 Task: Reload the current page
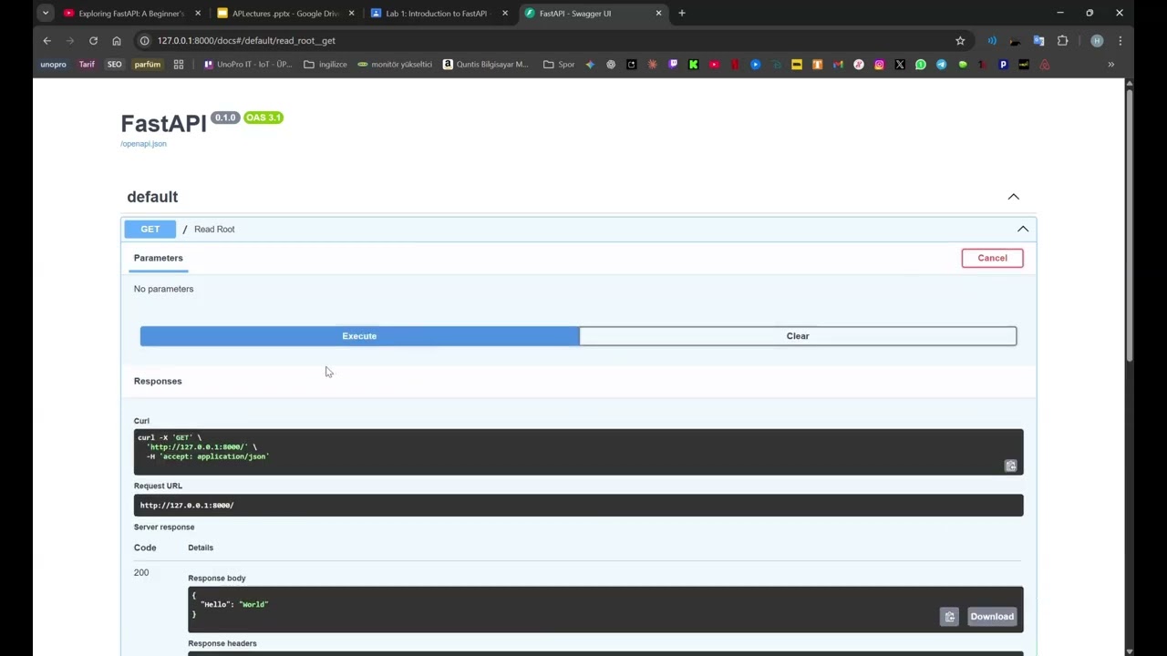click(93, 41)
